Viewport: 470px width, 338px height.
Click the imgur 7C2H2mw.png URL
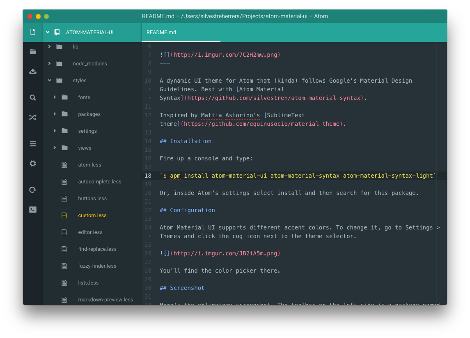tap(225, 55)
